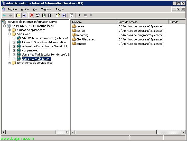Click the content virtual directory icon
The width and height of the screenshot is (187, 141).
pos(74,44)
